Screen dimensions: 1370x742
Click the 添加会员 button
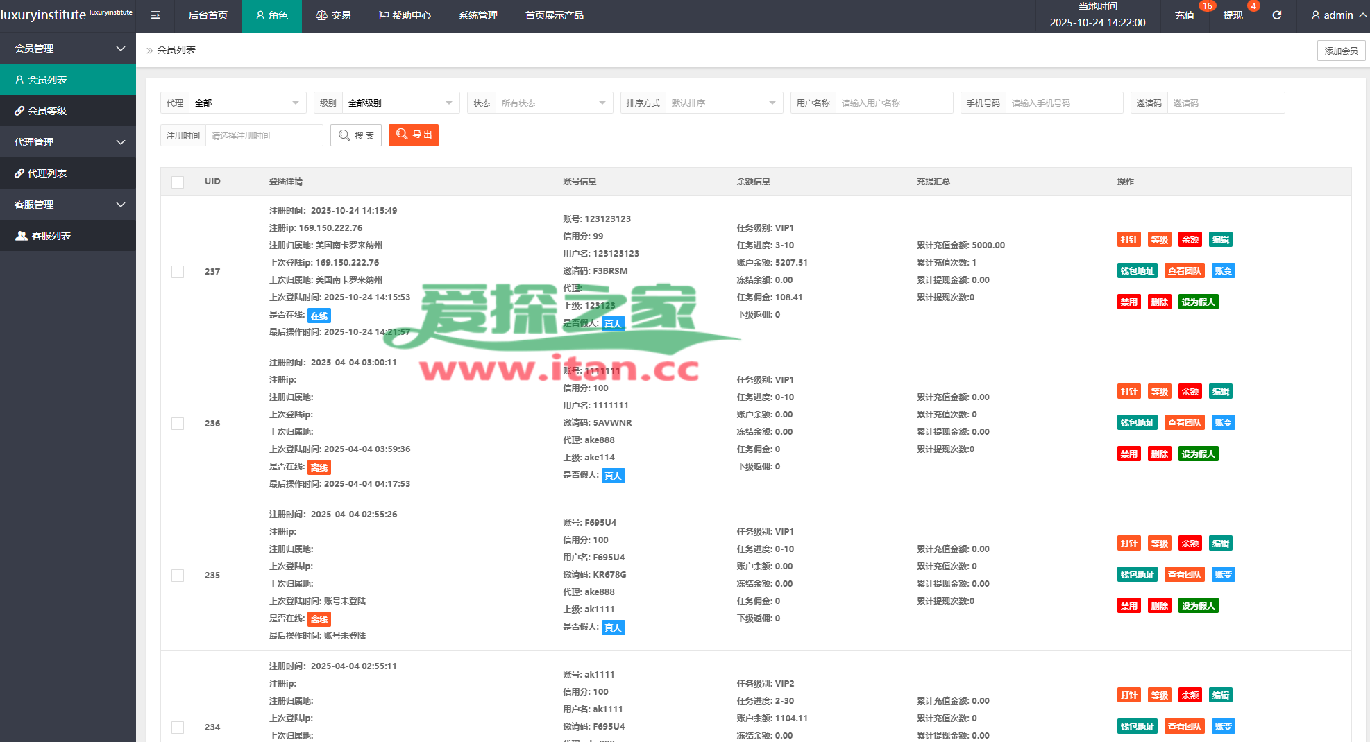(x=1341, y=51)
